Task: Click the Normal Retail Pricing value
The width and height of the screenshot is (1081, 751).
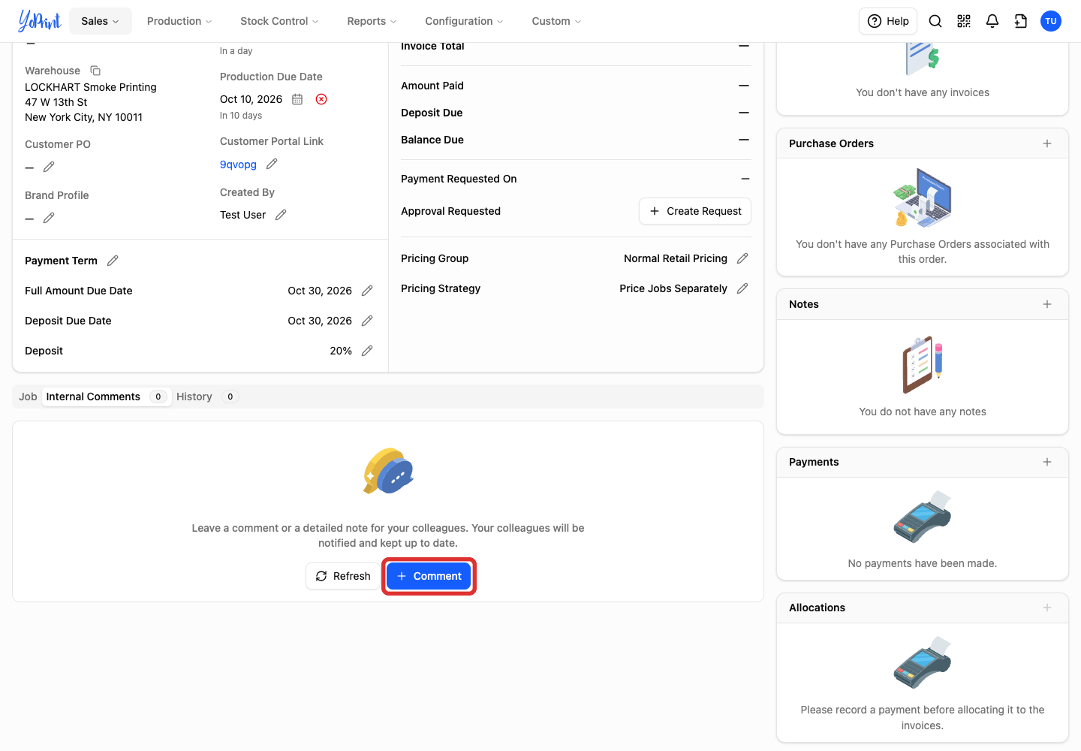Action: point(676,258)
